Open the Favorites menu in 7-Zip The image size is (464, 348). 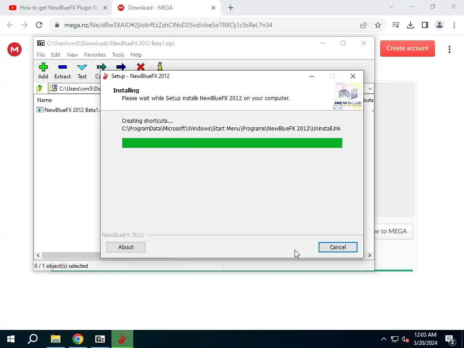point(95,55)
